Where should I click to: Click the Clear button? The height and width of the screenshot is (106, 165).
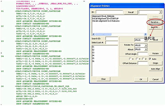(x=103, y=79)
